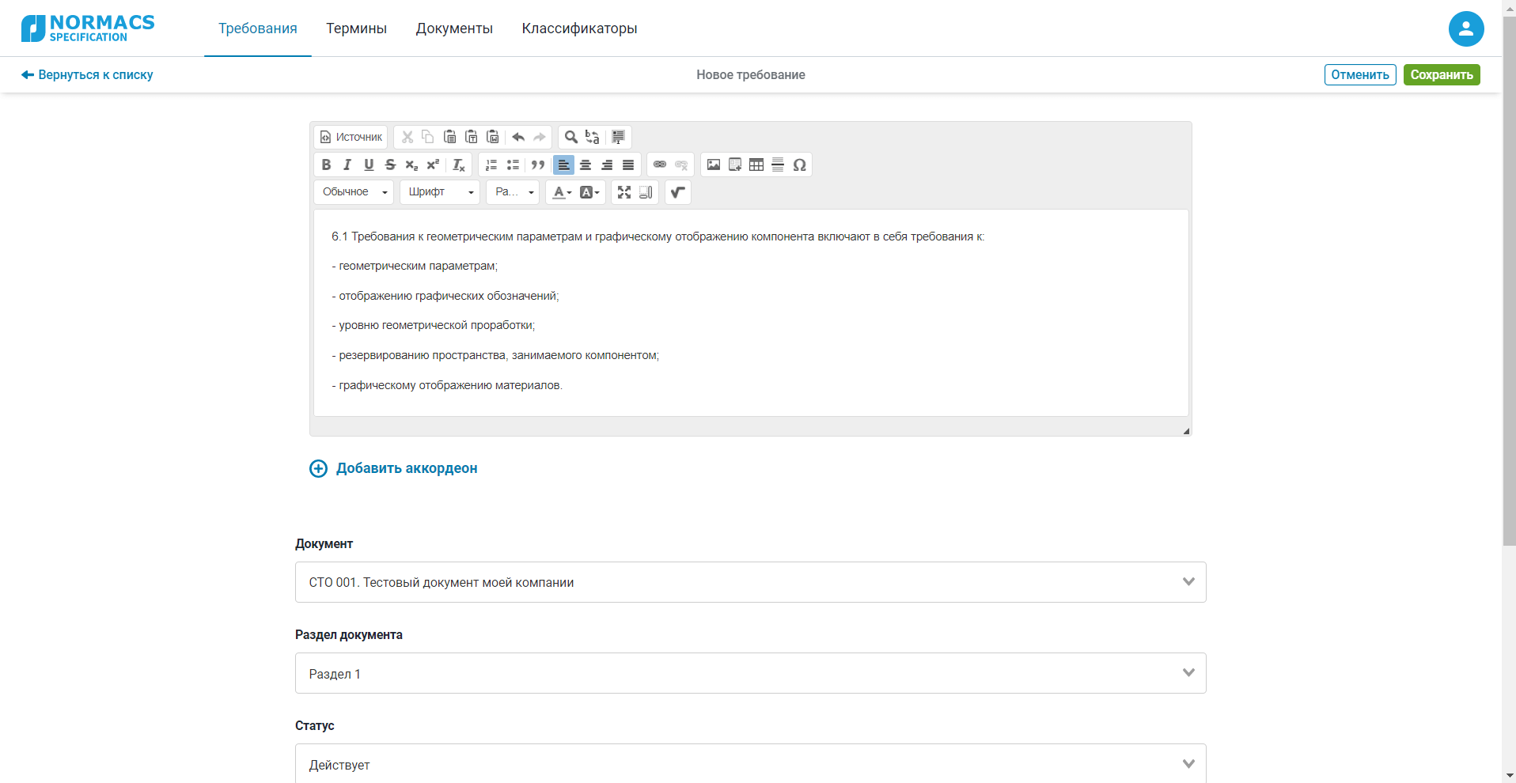
Task: Open the 'Классификаторы' tab
Action: click(579, 28)
